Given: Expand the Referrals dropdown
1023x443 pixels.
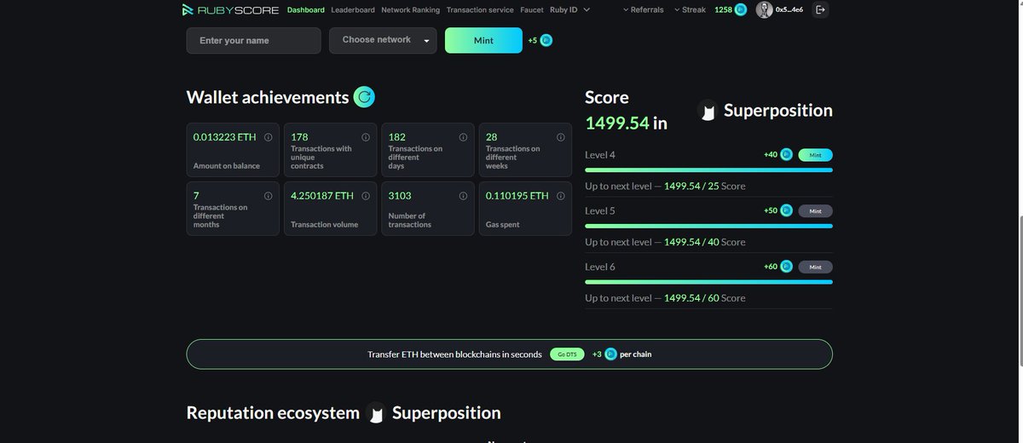Looking at the screenshot, I should (x=644, y=10).
